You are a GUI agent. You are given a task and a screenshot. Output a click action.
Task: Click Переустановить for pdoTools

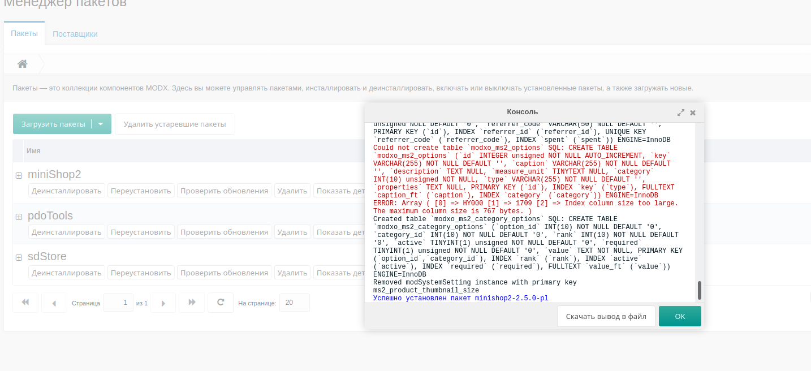point(141,232)
